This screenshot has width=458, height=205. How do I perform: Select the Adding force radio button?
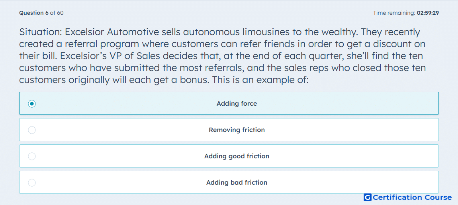(32, 104)
